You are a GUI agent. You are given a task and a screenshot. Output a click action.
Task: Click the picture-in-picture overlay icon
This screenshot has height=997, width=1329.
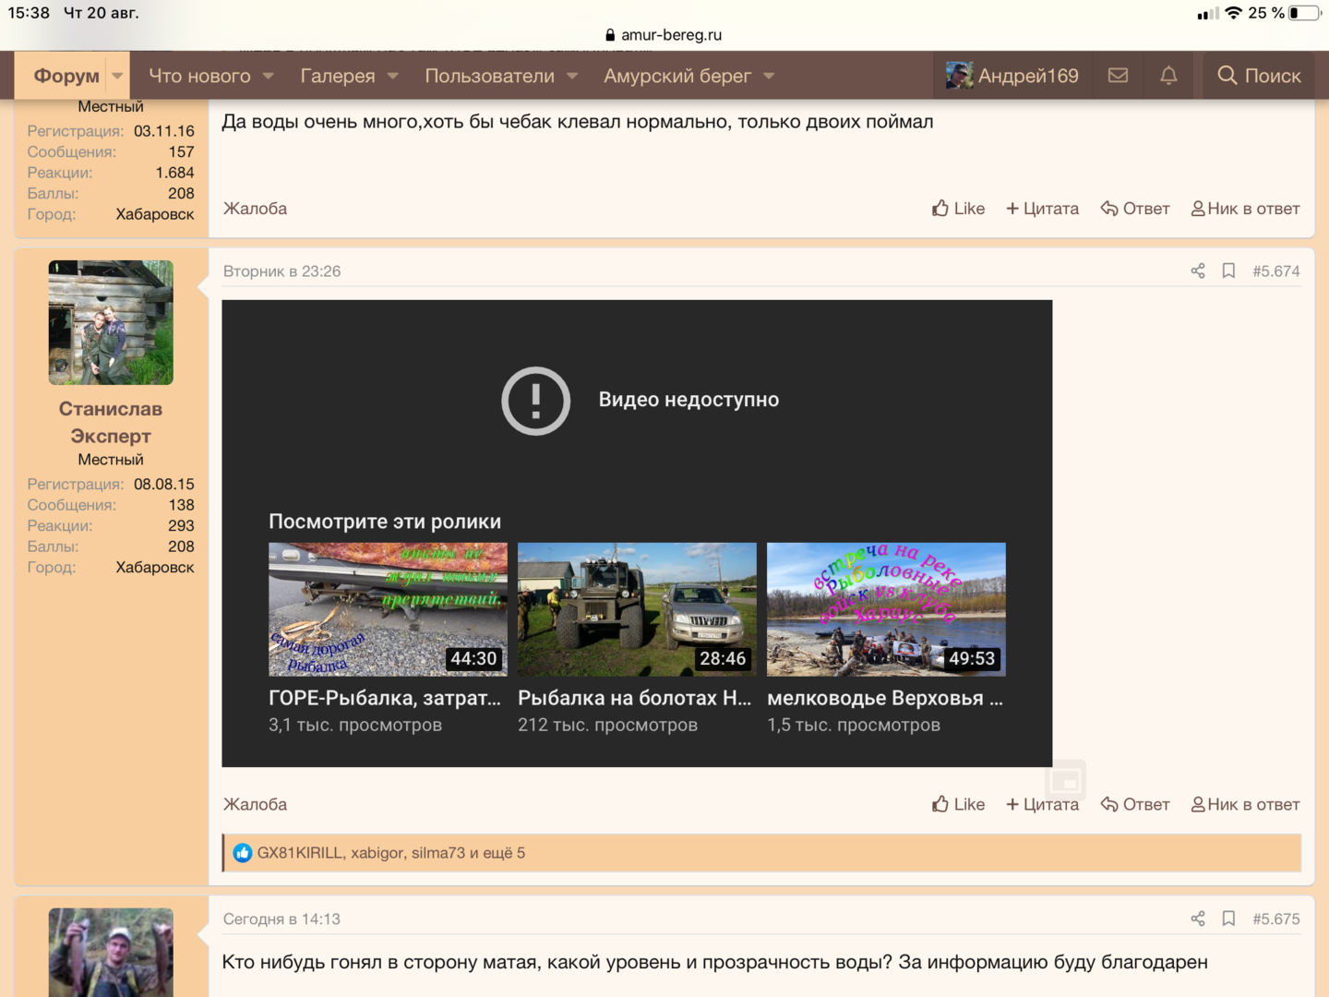point(1066,781)
